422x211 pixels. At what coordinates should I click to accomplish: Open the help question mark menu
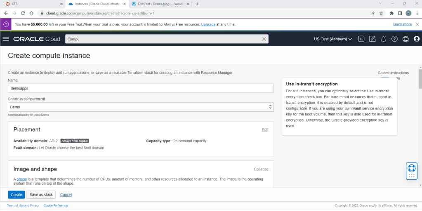[394, 39]
